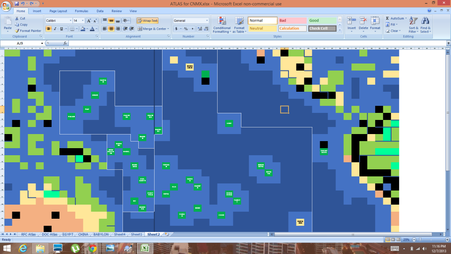Viewport: 451px width, 254px height.
Task: Expand Merge & Center dropdown arrow
Action: 168,29
